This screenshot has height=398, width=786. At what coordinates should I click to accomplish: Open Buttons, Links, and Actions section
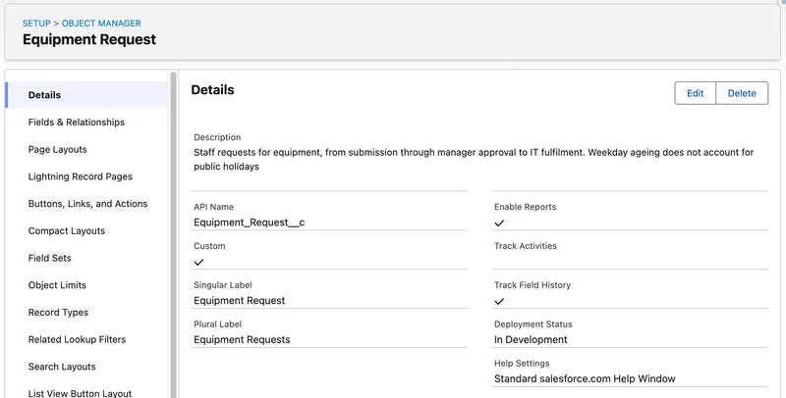[86, 204]
